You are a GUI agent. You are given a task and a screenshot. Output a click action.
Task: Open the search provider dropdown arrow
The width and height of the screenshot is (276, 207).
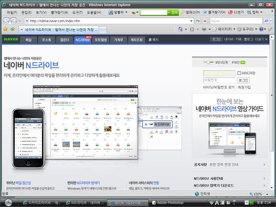271,21
